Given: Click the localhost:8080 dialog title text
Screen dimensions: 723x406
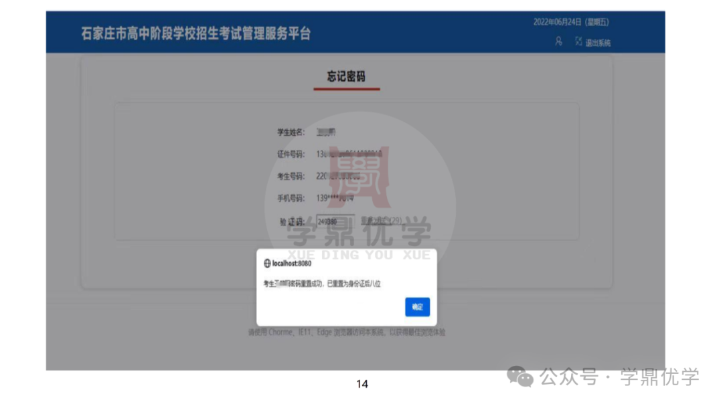Looking at the screenshot, I should pos(292,264).
